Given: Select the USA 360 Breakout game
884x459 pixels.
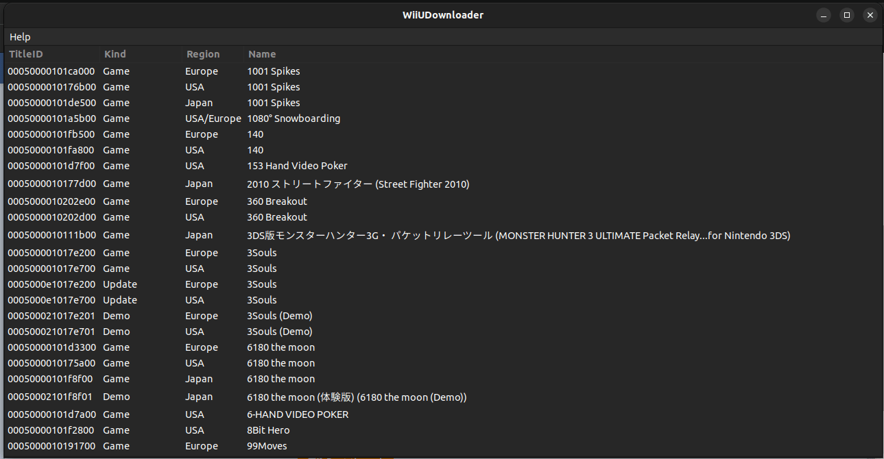Looking at the screenshot, I should [x=277, y=217].
